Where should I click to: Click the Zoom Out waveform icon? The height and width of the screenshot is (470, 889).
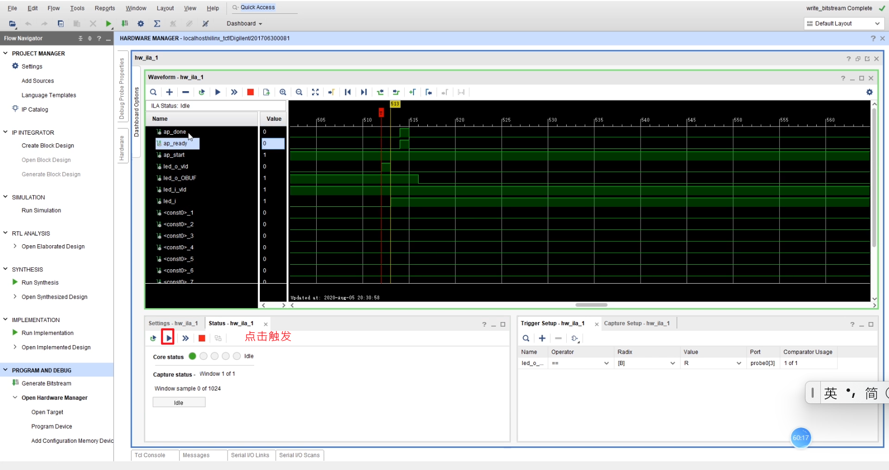point(299,92)
